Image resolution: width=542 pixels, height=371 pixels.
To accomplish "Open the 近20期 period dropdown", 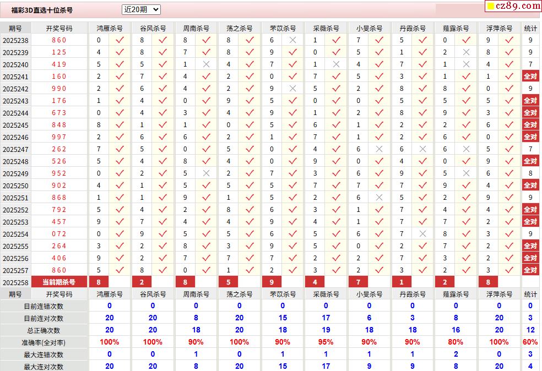I will [141, 10].
